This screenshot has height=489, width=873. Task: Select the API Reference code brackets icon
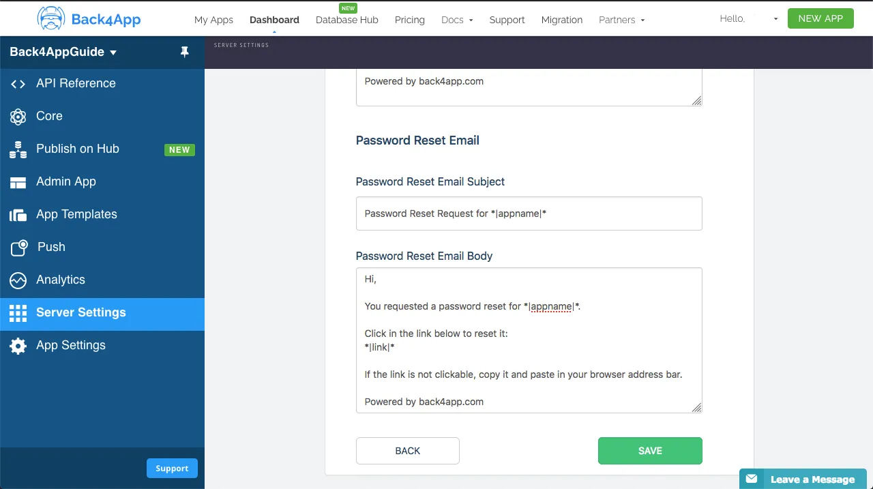pyautogui.click(x=18, y=83)
